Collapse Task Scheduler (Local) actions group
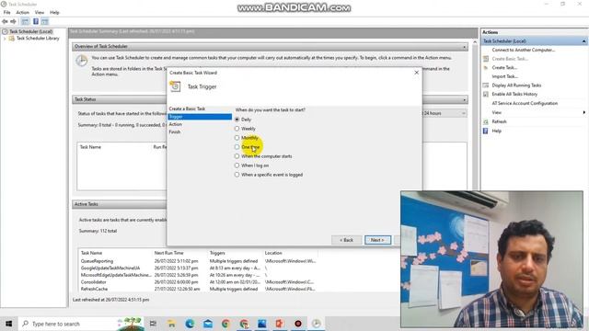 583,41
